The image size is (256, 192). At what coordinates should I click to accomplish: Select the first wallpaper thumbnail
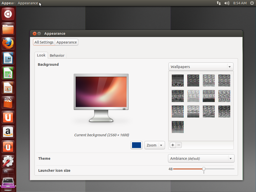pyautogui.click(x=178, y=80)
